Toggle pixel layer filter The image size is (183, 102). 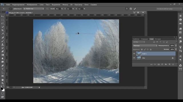click(x=154, y=42)
